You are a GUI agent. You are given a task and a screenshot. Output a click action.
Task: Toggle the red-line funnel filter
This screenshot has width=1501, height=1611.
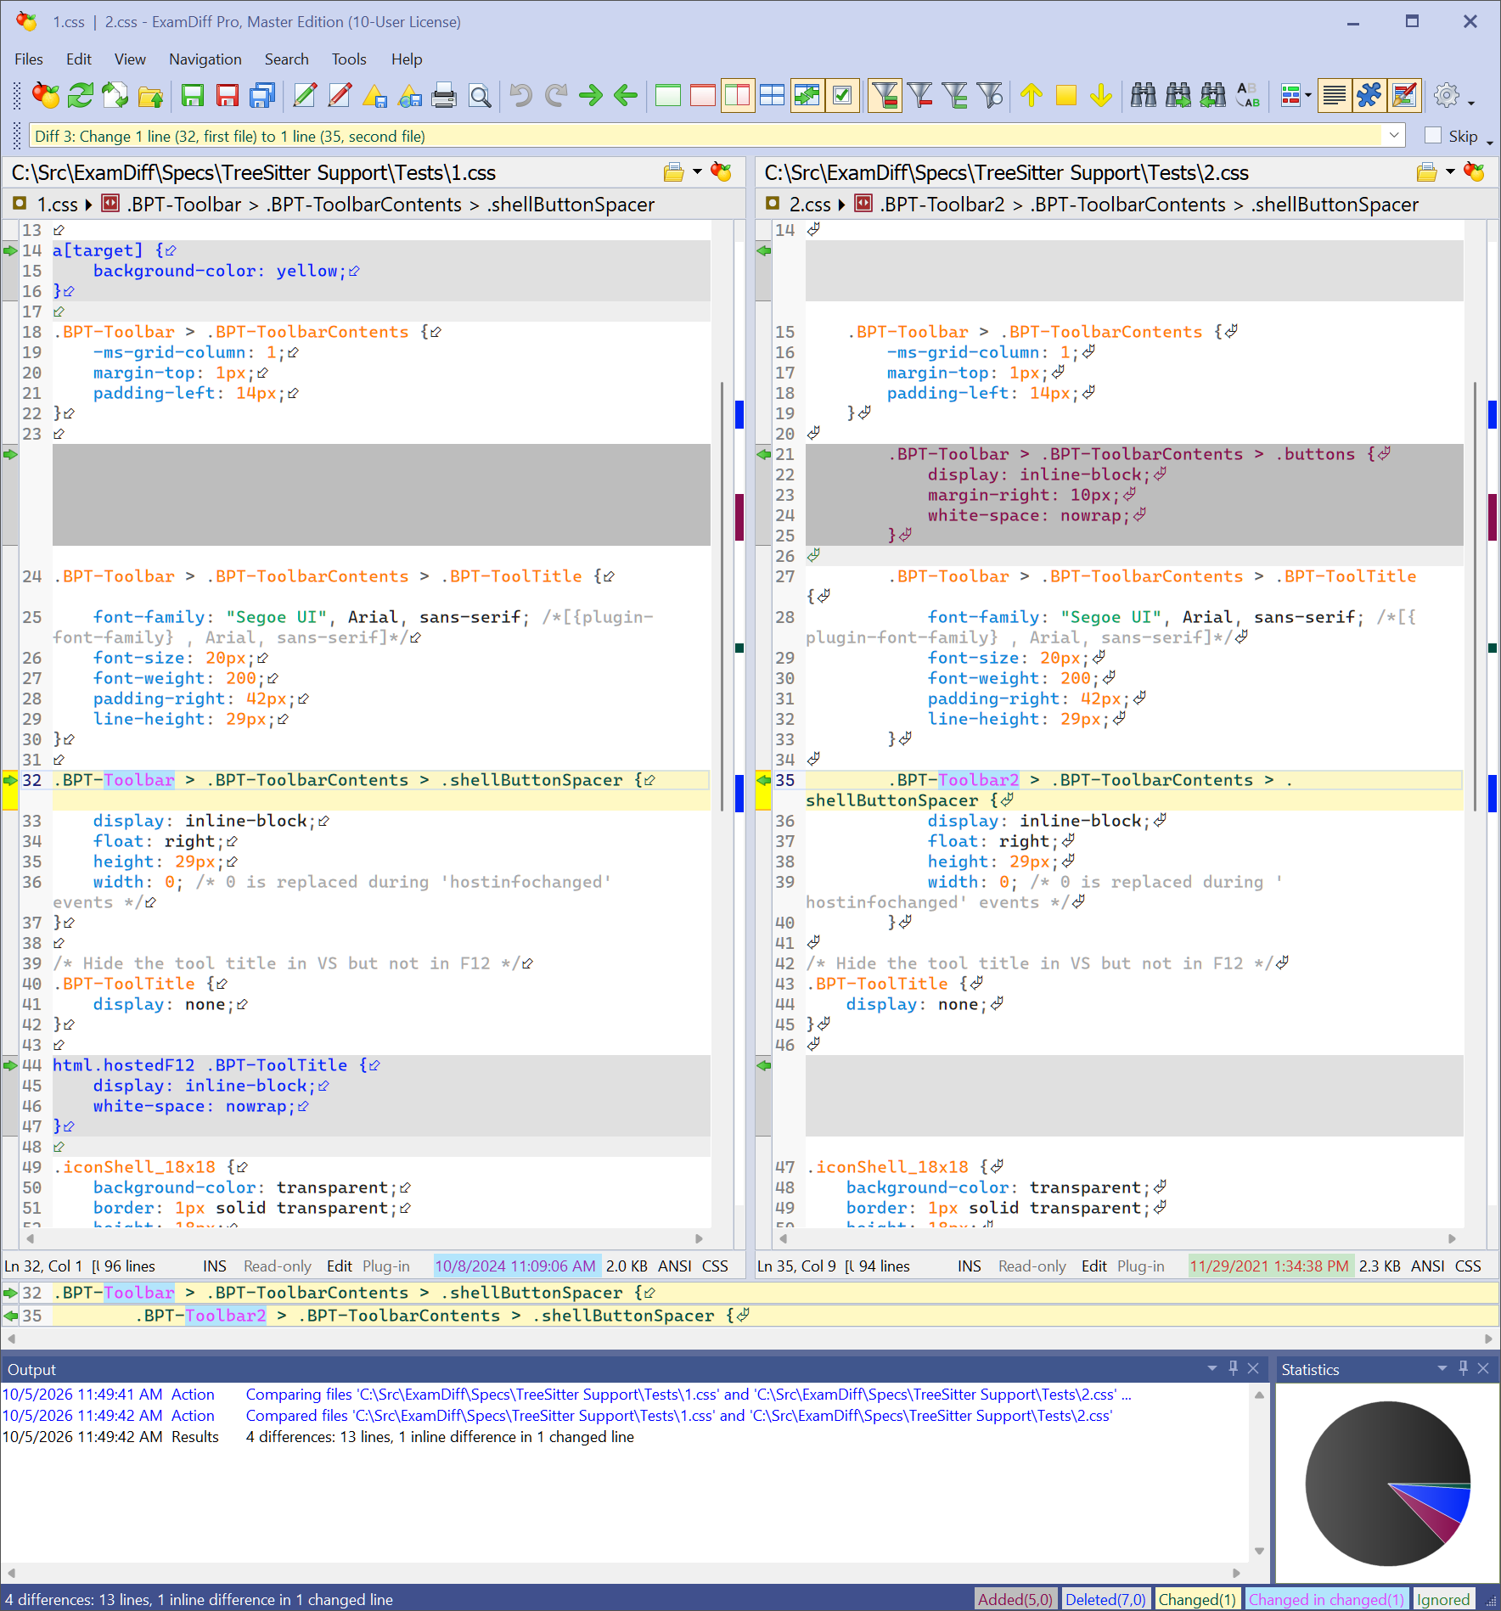(920, 95)
